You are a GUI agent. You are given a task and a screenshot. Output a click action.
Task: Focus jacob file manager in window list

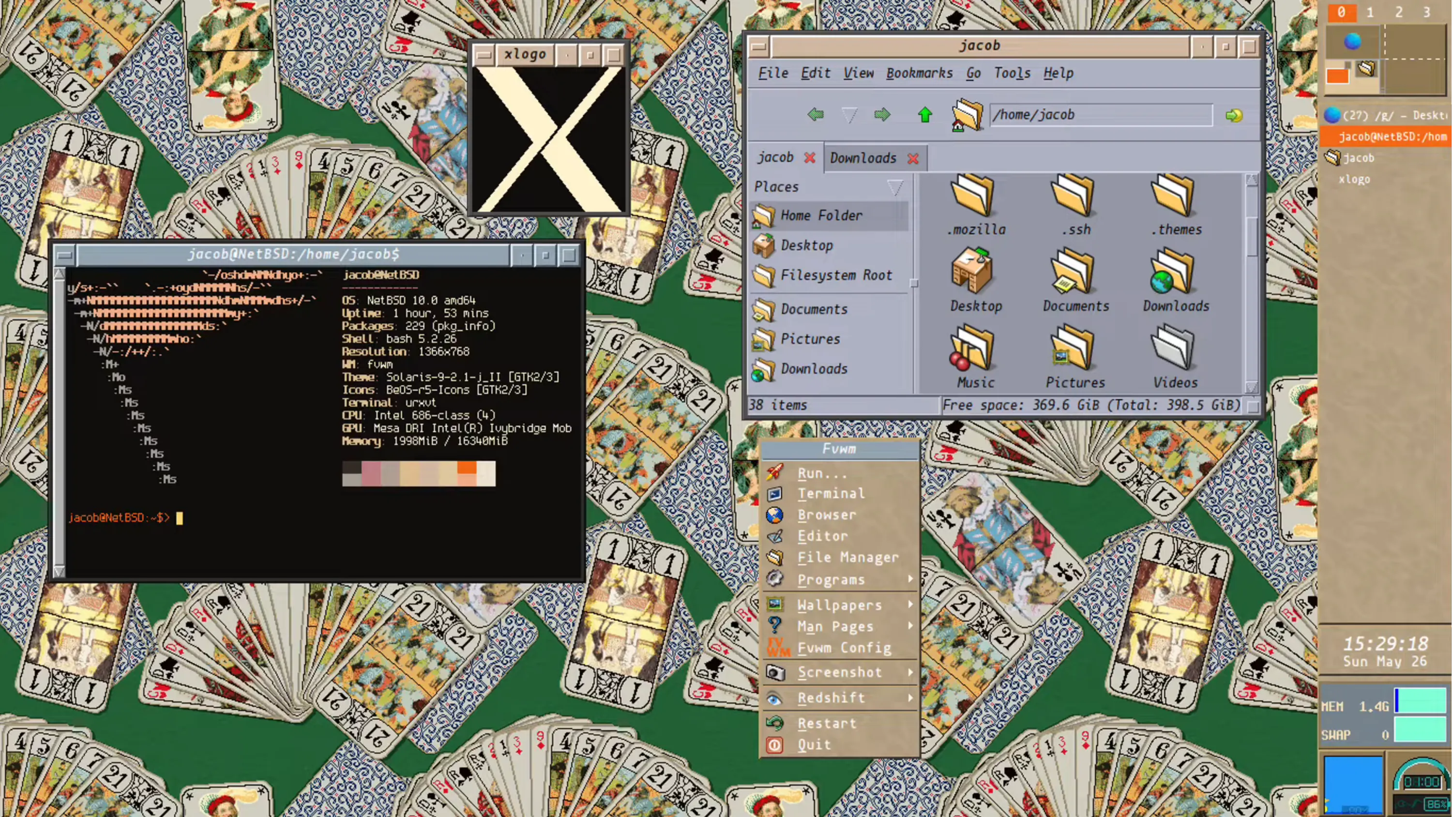pos(1385,158)
